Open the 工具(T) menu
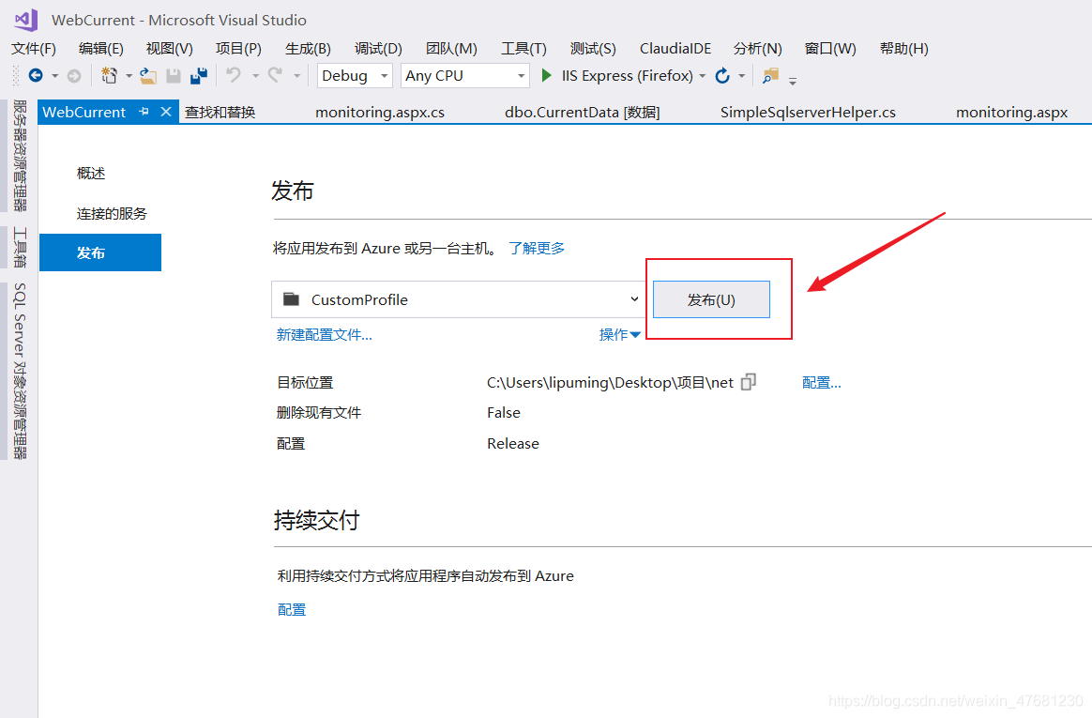The height and width of the screenshot is (718, 1092). [523, 49]
